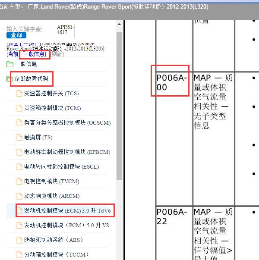The image size is (259, 260).
Task: Click the sidebar vertical scrollbar thumb
Action: [x=119, y=106]
